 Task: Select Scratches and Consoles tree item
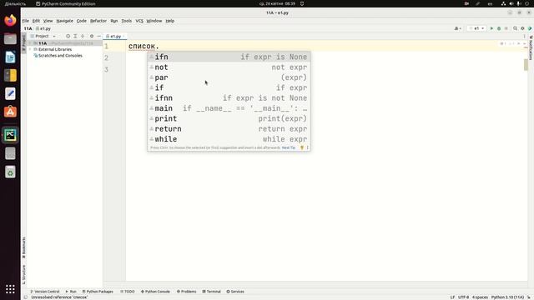point(60,56)
